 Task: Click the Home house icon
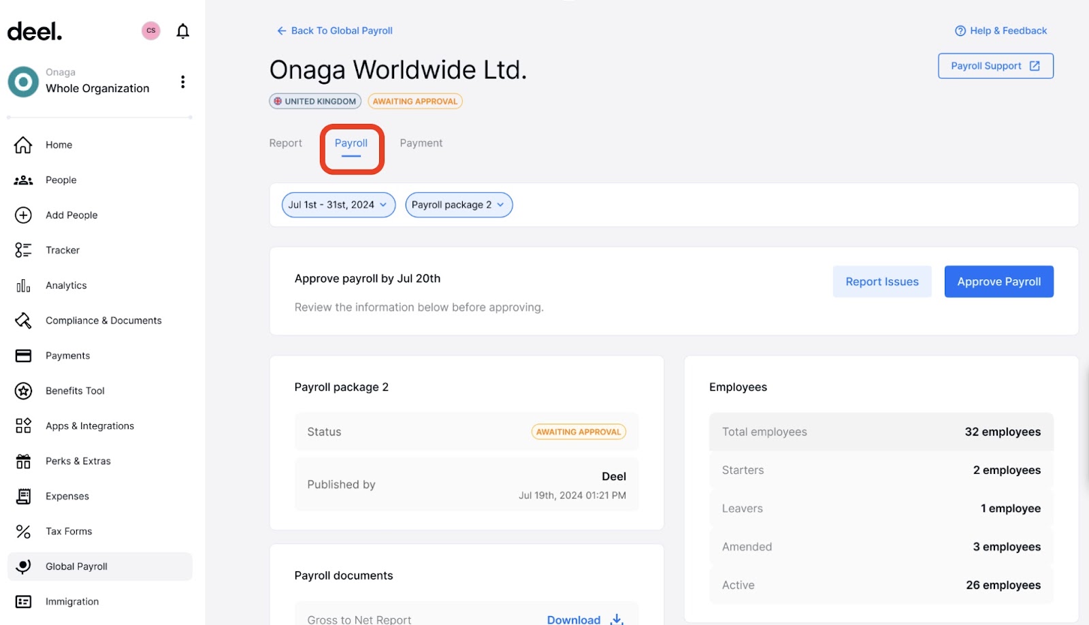tap(23, 144)
